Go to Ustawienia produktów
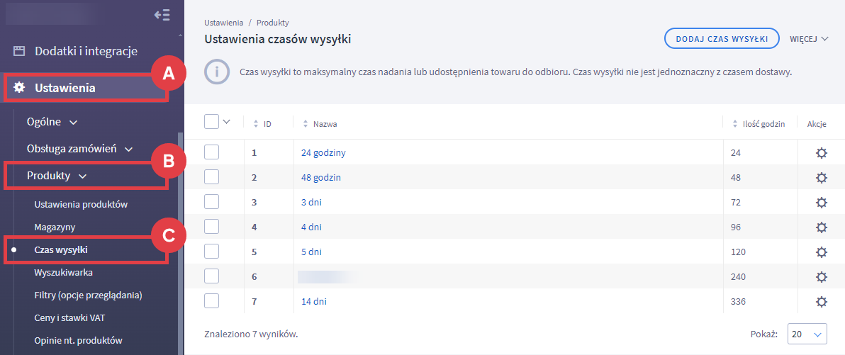Image resolution: width=845 pixels, height=355 pixels. [81, 205]
